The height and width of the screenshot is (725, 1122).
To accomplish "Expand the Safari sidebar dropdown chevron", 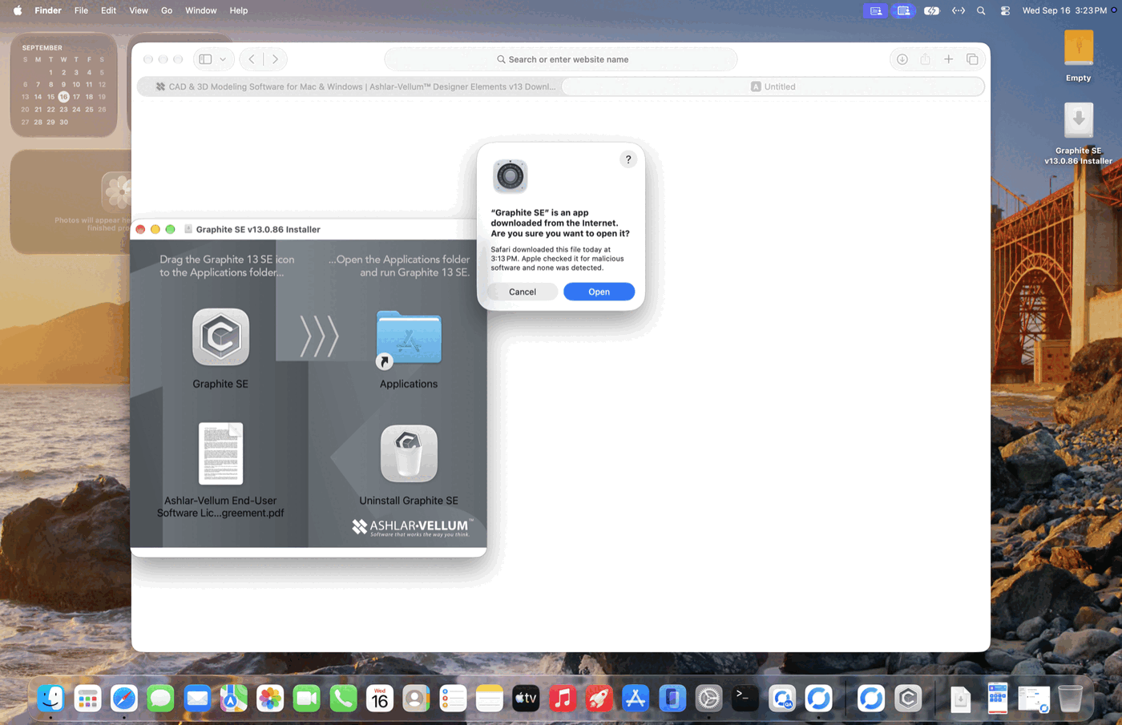I will [x=223, y=59].
